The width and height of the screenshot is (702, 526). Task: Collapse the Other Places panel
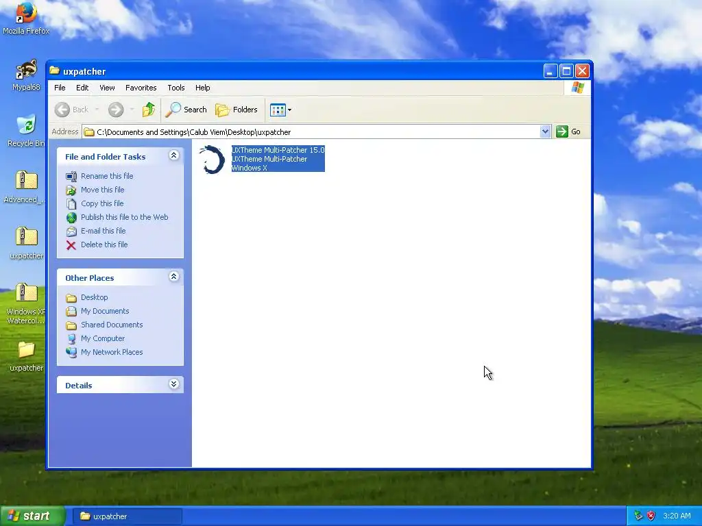point(173,277)
